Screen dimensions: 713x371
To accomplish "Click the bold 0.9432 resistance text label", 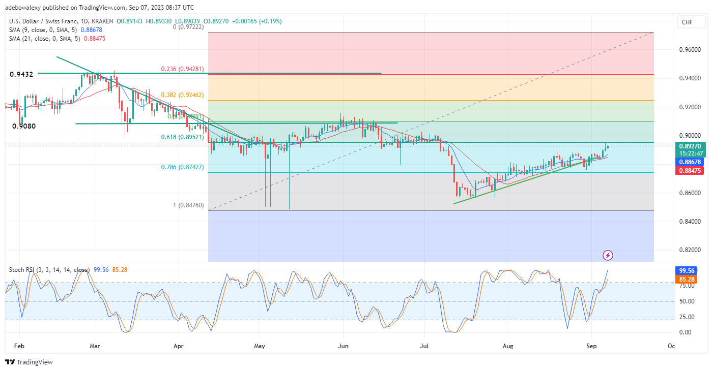I will pyautogui.click(x=21, y=74).
